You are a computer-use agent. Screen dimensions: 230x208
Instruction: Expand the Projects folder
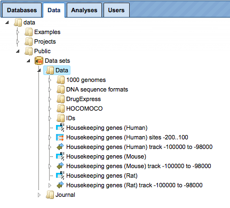[18, 41]
